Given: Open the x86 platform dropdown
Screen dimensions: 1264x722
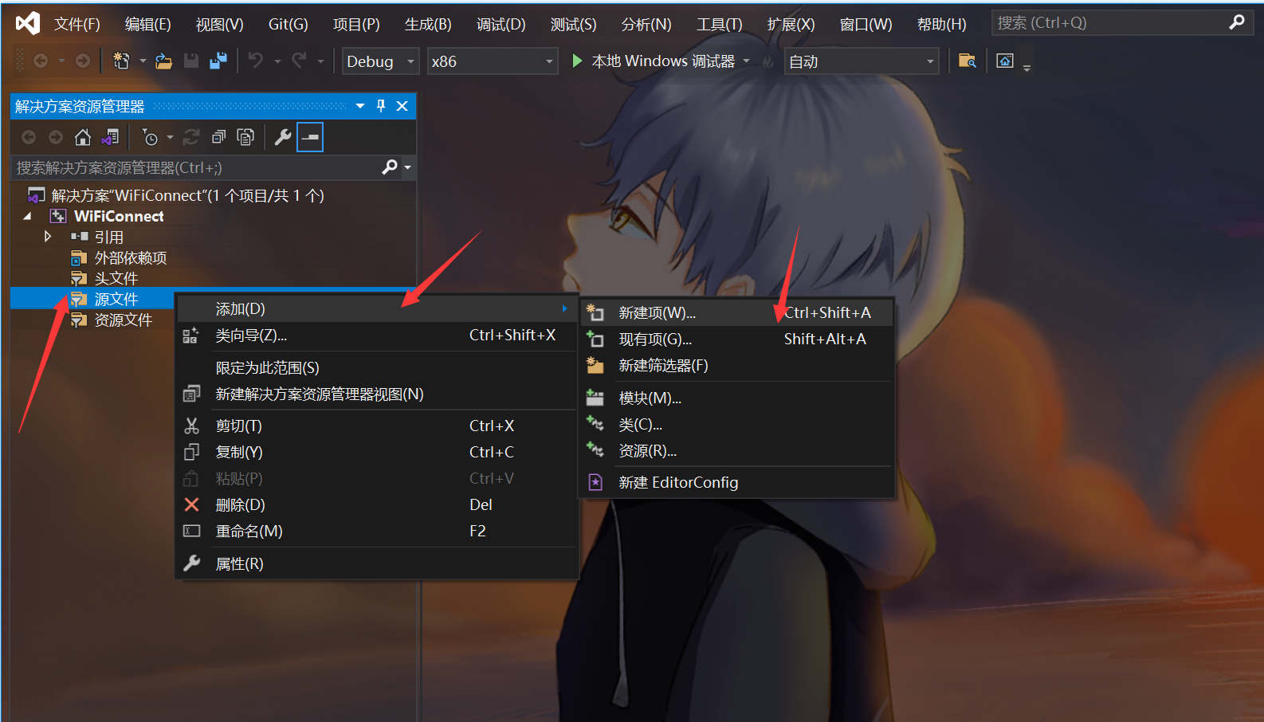Looking at the screenshot, I should (x=549, y=61).
